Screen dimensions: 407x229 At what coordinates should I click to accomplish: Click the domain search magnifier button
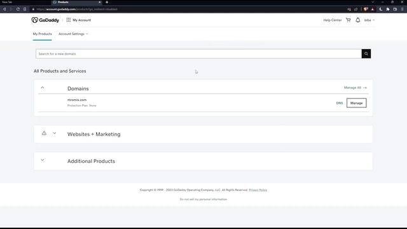tap(366, 53)
